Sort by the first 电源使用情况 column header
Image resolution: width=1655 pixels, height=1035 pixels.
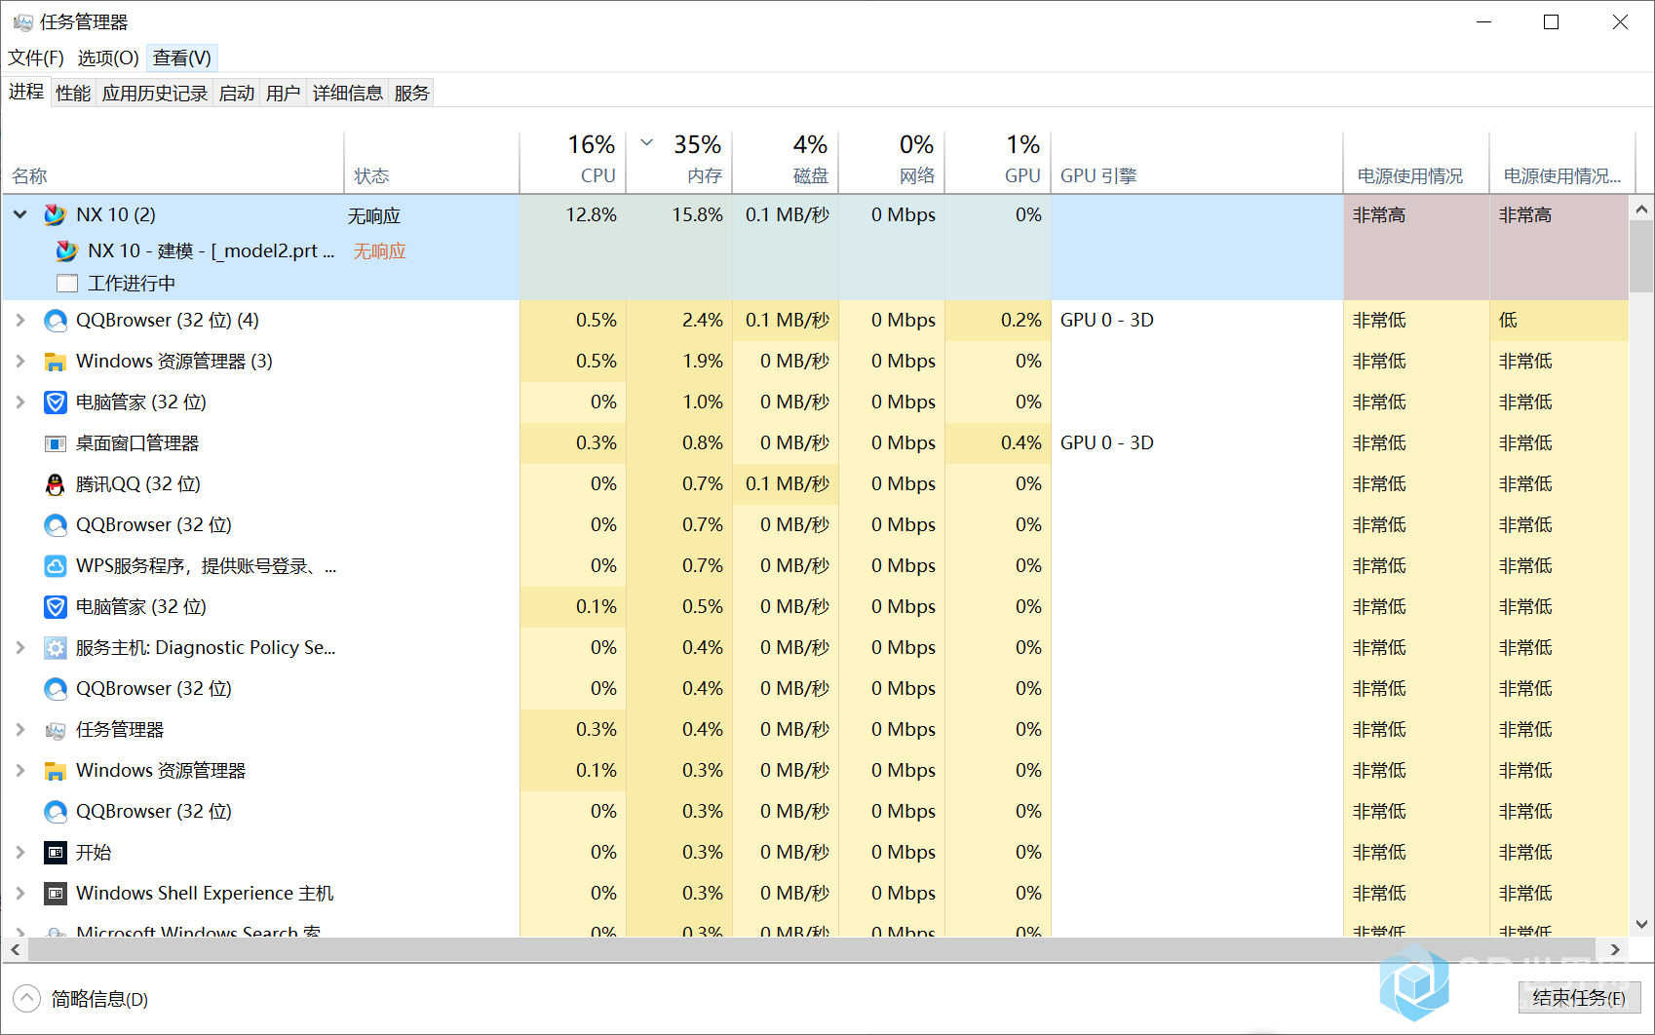[x=1416, y=162]
